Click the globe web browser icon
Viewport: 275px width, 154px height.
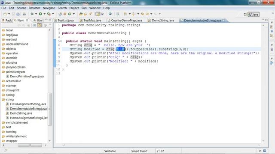click(x=110, y=14)
